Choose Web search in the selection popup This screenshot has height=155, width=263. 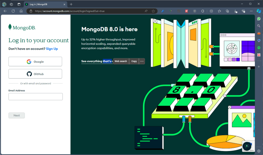121,61
